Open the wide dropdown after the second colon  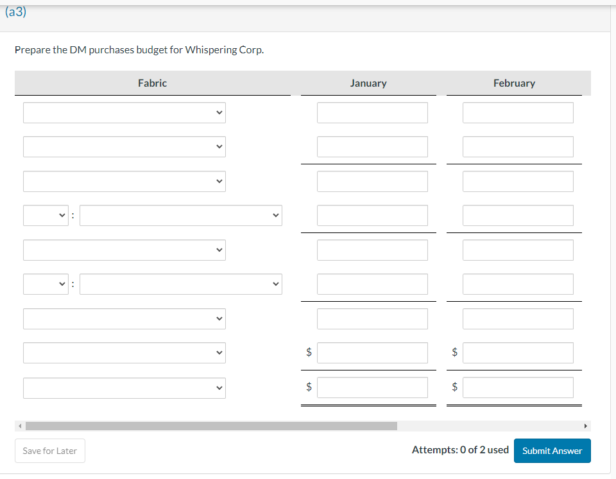pyautogui.click(x=180, y=284)
